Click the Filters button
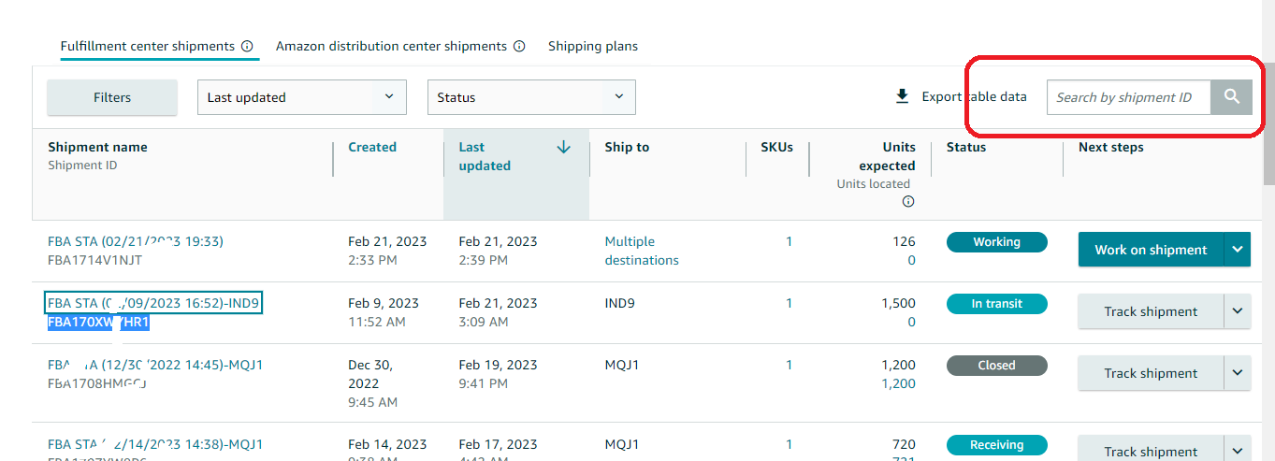The width and height of the screenshot is (1275, 461). (x=112, y=97)
